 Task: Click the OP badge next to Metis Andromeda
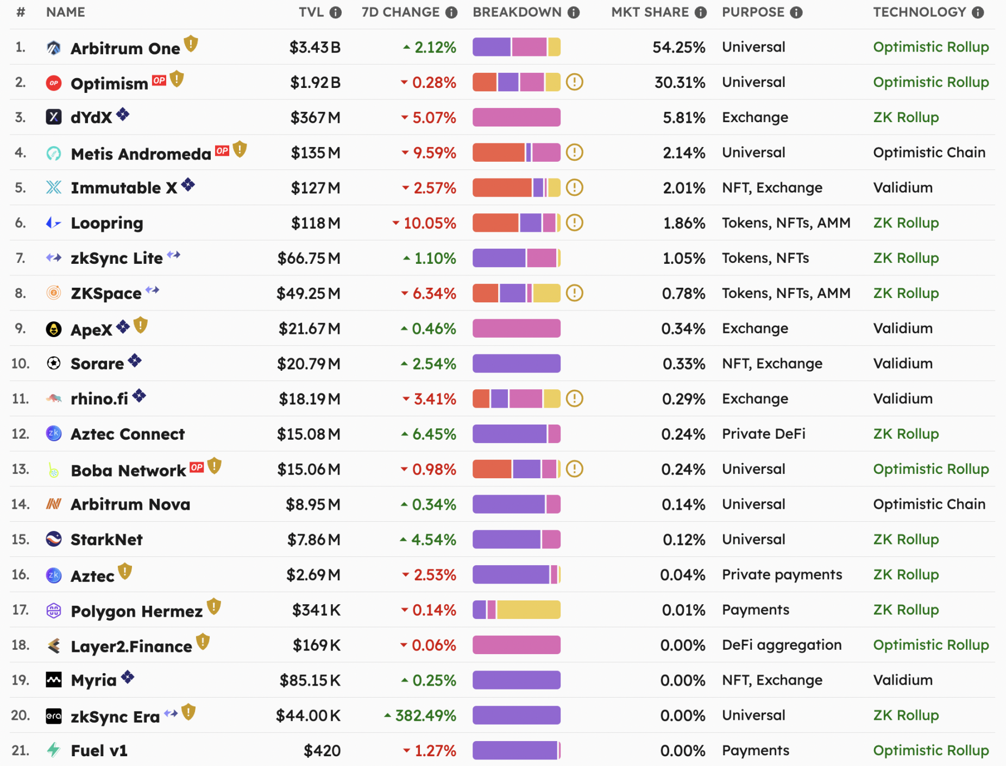tap(222, 150)
